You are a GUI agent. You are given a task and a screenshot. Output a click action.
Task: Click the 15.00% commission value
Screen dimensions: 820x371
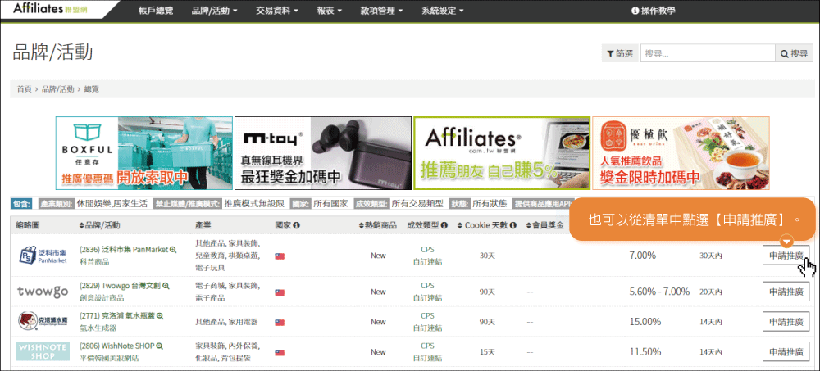click(645, 322)
